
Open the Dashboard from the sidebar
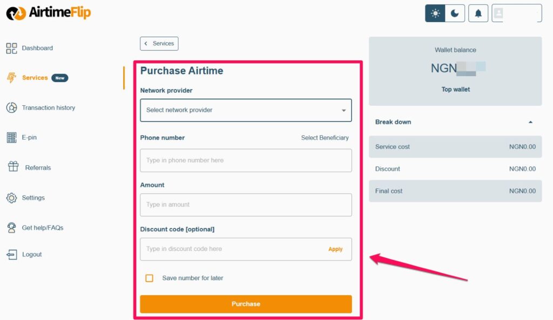12,47
